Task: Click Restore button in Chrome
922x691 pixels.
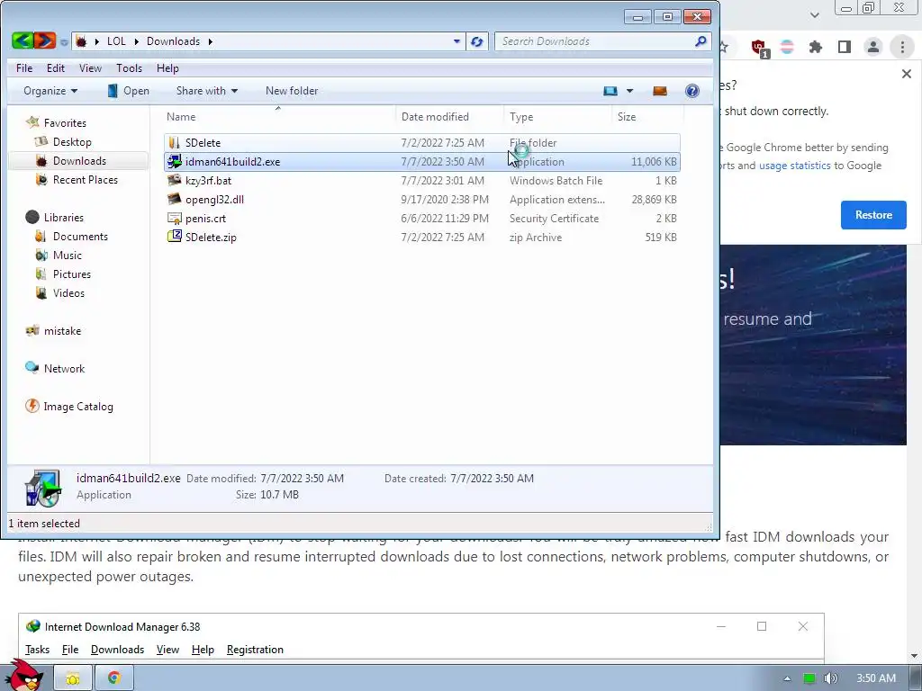Action: [x=873, y=215]
